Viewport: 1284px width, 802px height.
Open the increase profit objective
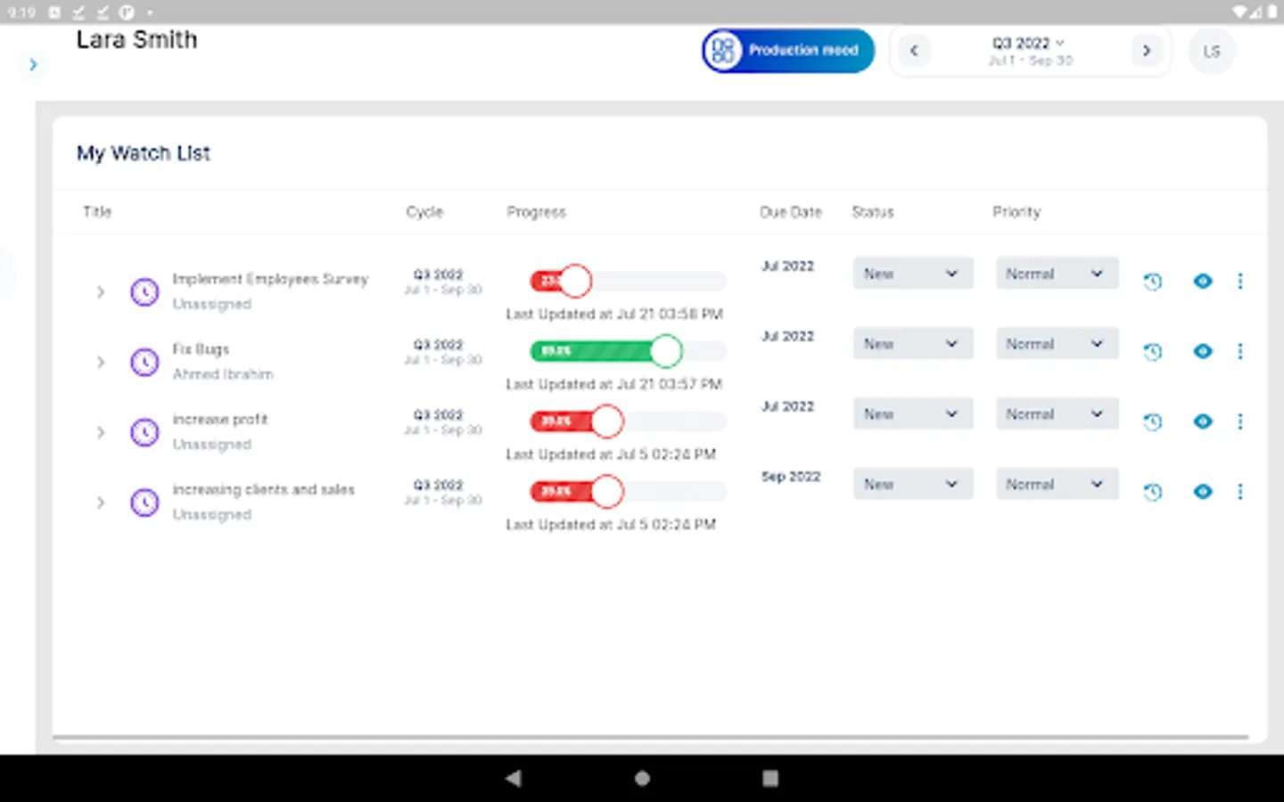(x=219, y=419)
